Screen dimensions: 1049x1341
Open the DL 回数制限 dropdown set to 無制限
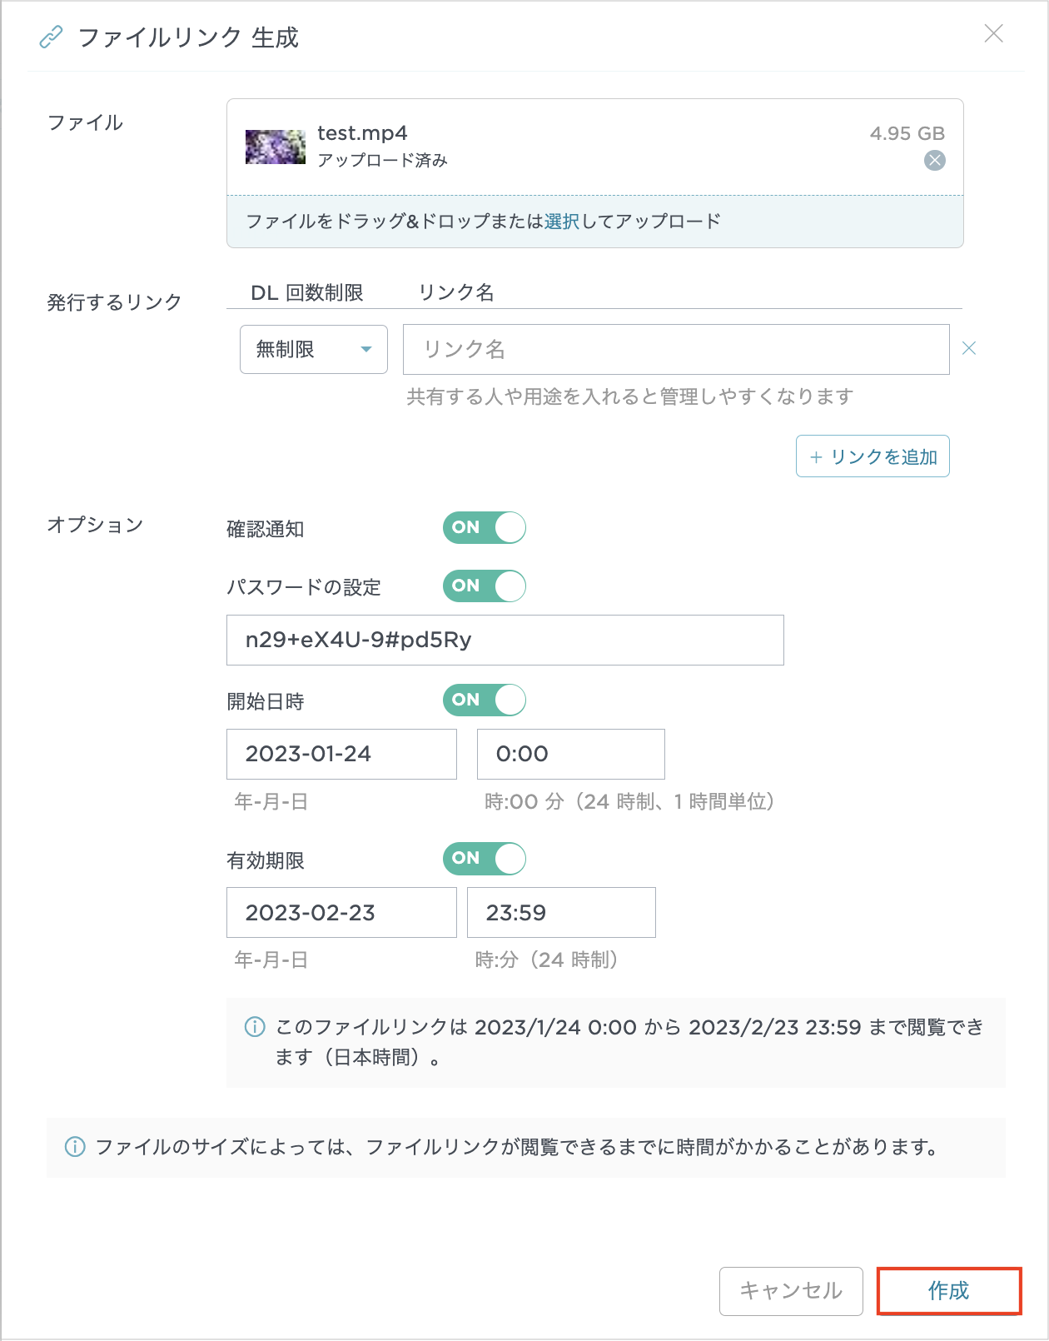(314, 349)
